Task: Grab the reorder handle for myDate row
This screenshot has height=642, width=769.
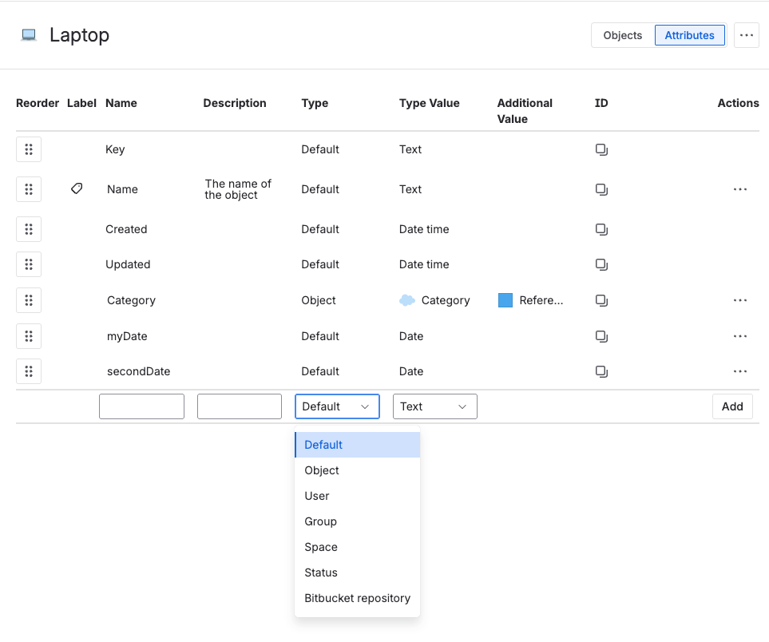Action: pyautogui.click(x=29, y=336)
